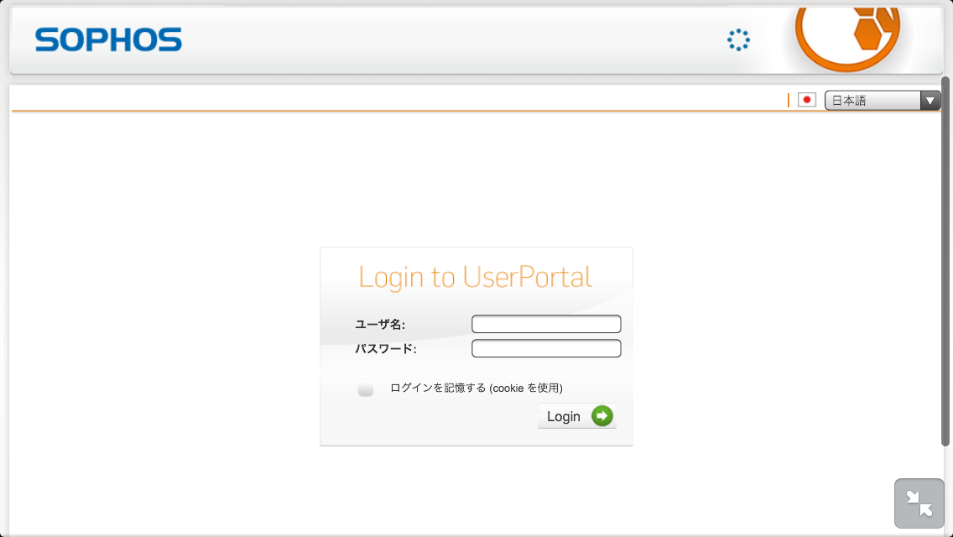Click the ユーザ名: label
Screen dimensions: 953x537
tap(380, 325)
